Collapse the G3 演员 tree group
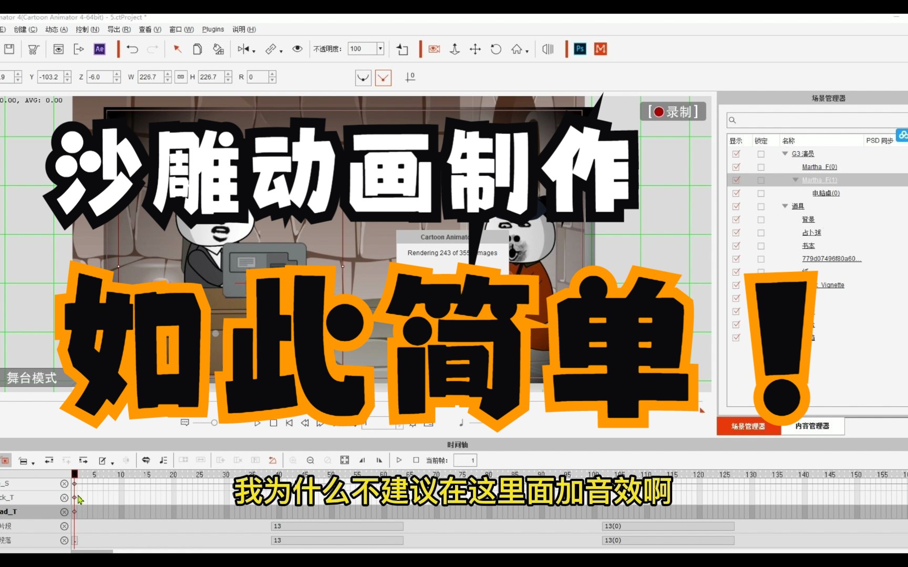Image resolution: width=908 pixels, height=567 pixels. tap(785, 154)
